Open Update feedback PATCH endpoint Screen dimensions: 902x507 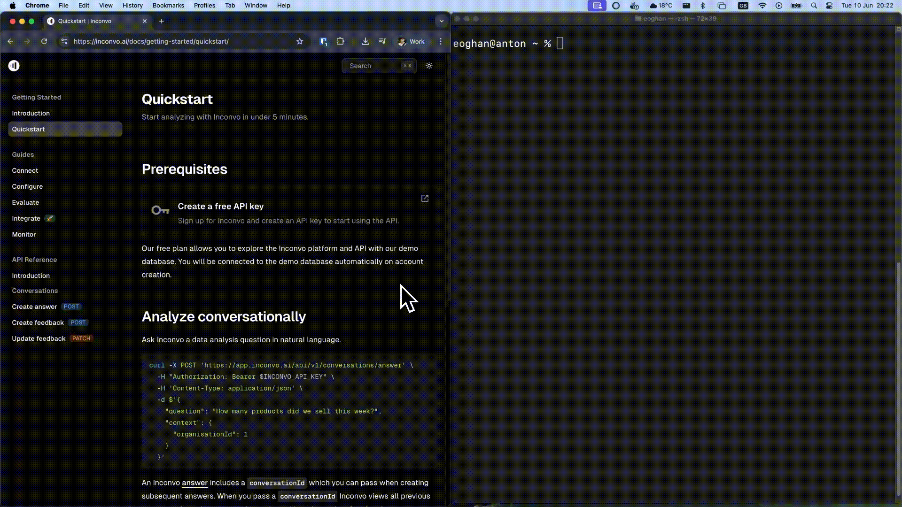tap(52, 338)
